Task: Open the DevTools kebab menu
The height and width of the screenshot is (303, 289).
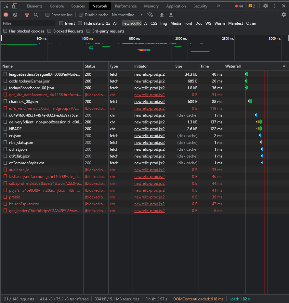Action: [x=275, y=6]
